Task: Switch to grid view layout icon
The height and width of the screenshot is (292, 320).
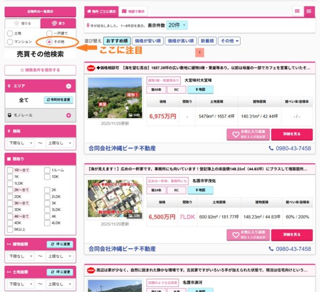Action: tap(297, 11)
